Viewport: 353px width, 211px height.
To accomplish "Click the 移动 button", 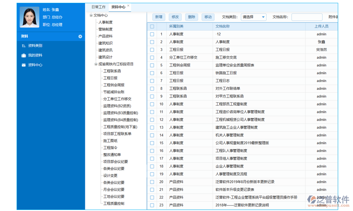I will pos(208,17).
